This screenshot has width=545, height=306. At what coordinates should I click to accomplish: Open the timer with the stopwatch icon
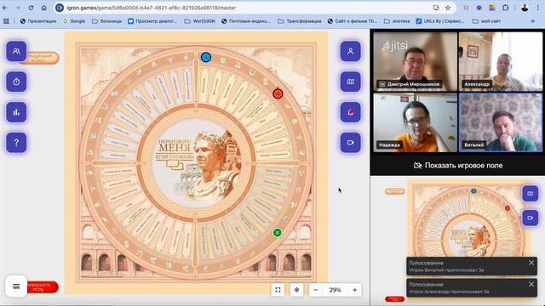click(x=16, y=82)
